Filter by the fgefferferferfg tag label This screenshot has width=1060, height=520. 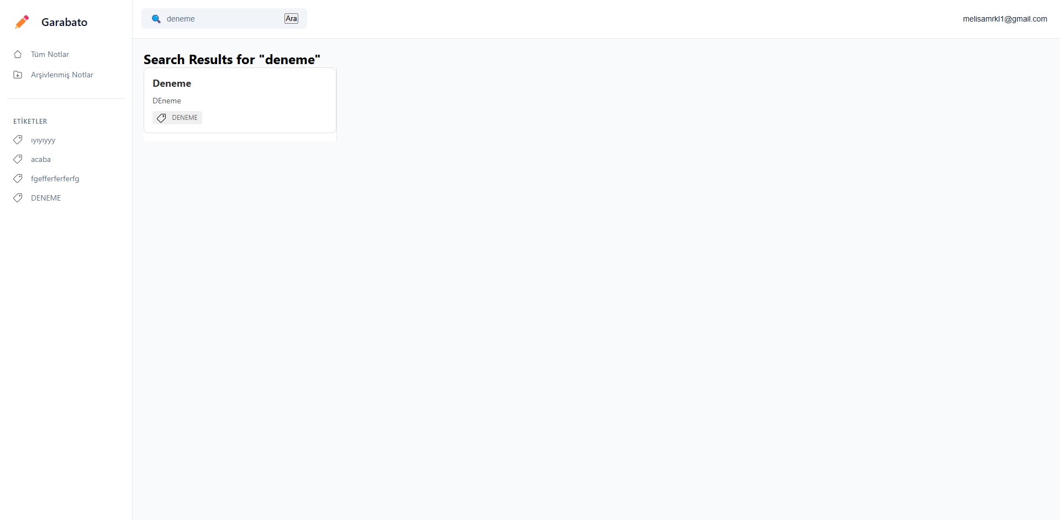(x=55, y=178)
